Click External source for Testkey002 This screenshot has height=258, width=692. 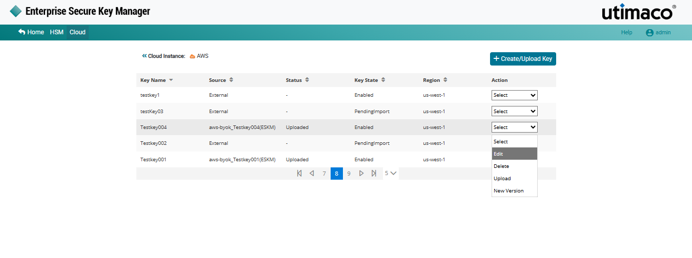[x=218, y=143]
